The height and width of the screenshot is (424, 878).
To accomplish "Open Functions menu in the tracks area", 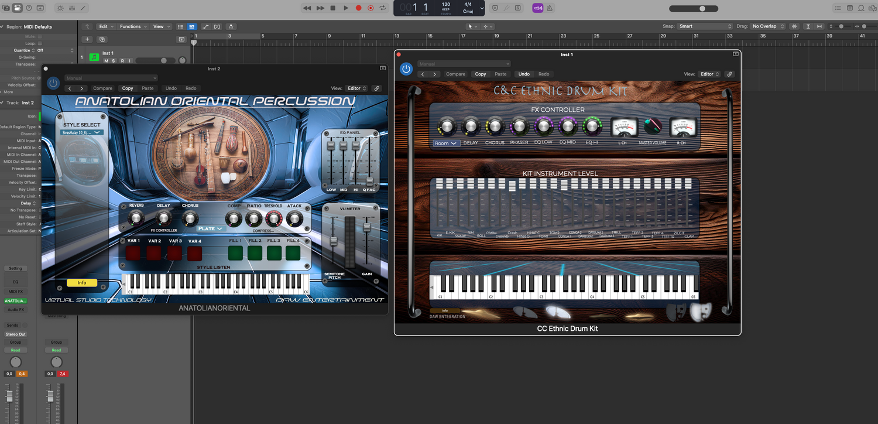I will 132,26.
